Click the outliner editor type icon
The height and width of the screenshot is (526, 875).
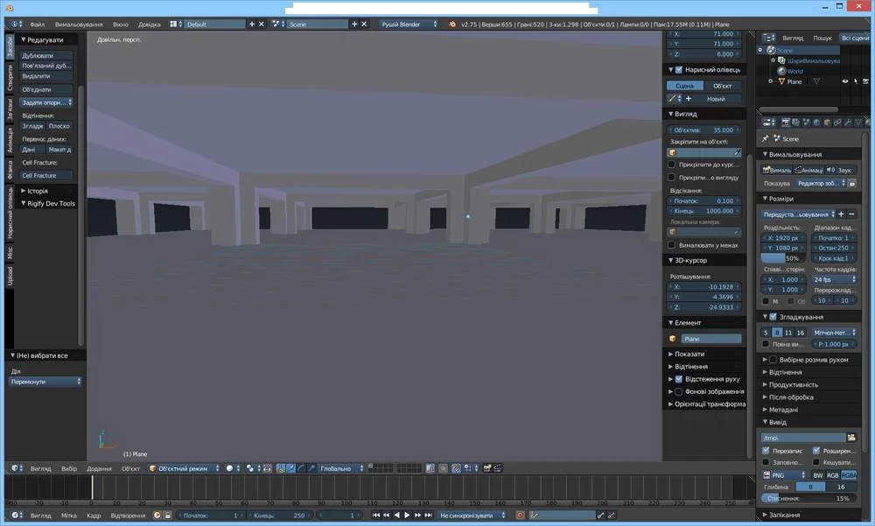click(x=769, y=38)
